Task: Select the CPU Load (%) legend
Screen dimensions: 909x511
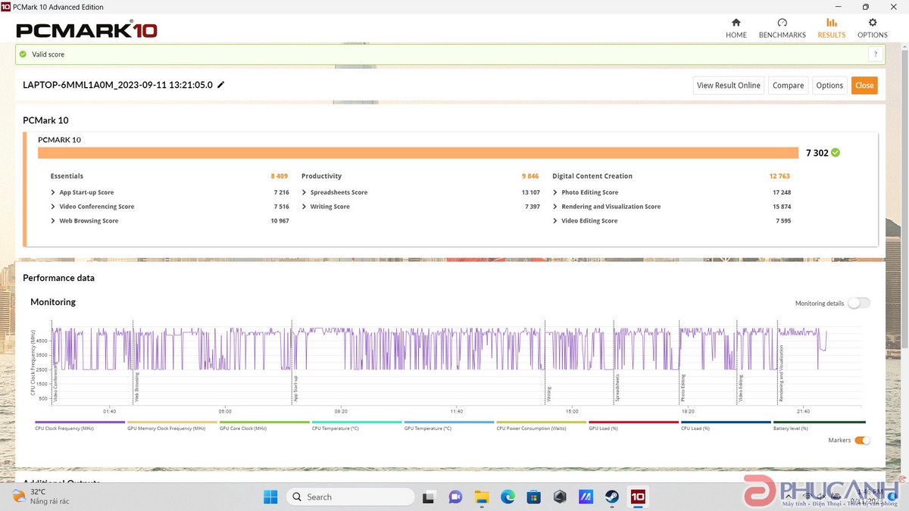Action: tap(726, 425)
